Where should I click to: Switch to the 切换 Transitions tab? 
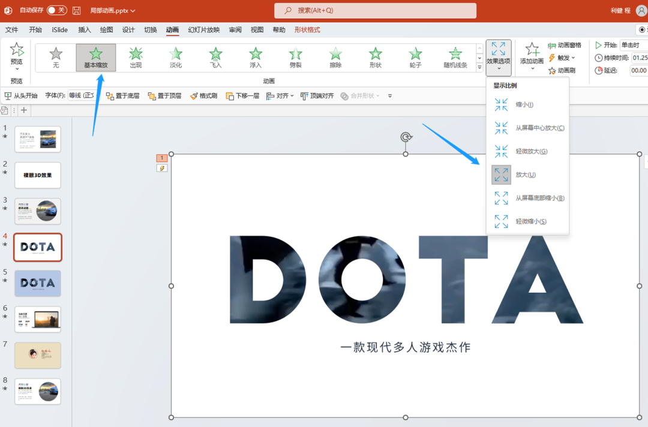151,30
